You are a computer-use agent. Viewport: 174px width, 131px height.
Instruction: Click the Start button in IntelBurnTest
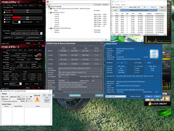pyautogui.click(x=45, y=95)
